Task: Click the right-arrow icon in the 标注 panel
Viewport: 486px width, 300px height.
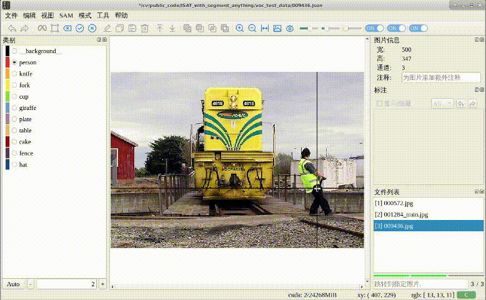Action: pos(472,104)
